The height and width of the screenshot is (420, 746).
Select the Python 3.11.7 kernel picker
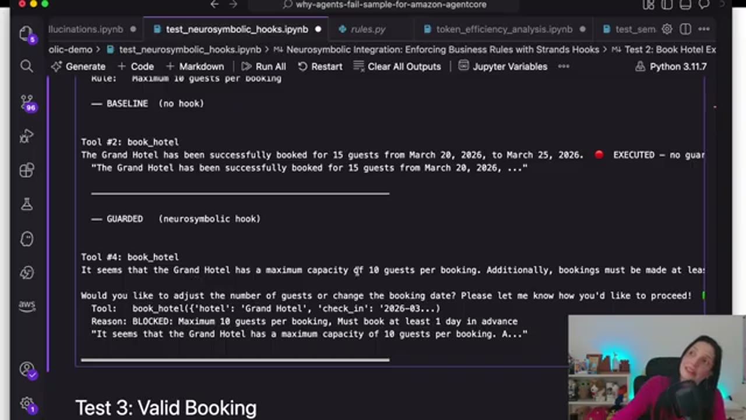671,66
